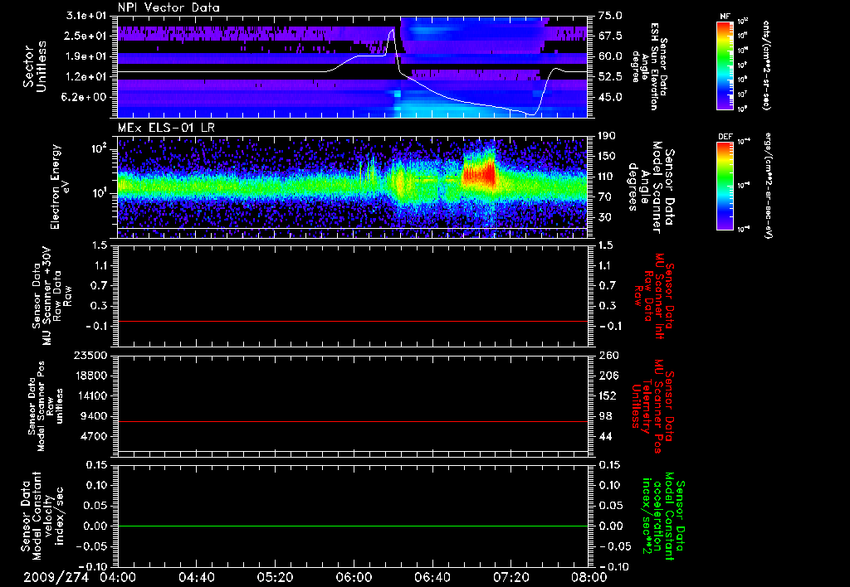The width and height of the screenshot is (850, 587).
Task: Click the 07:20 time tick label
Action: (510, 578)
